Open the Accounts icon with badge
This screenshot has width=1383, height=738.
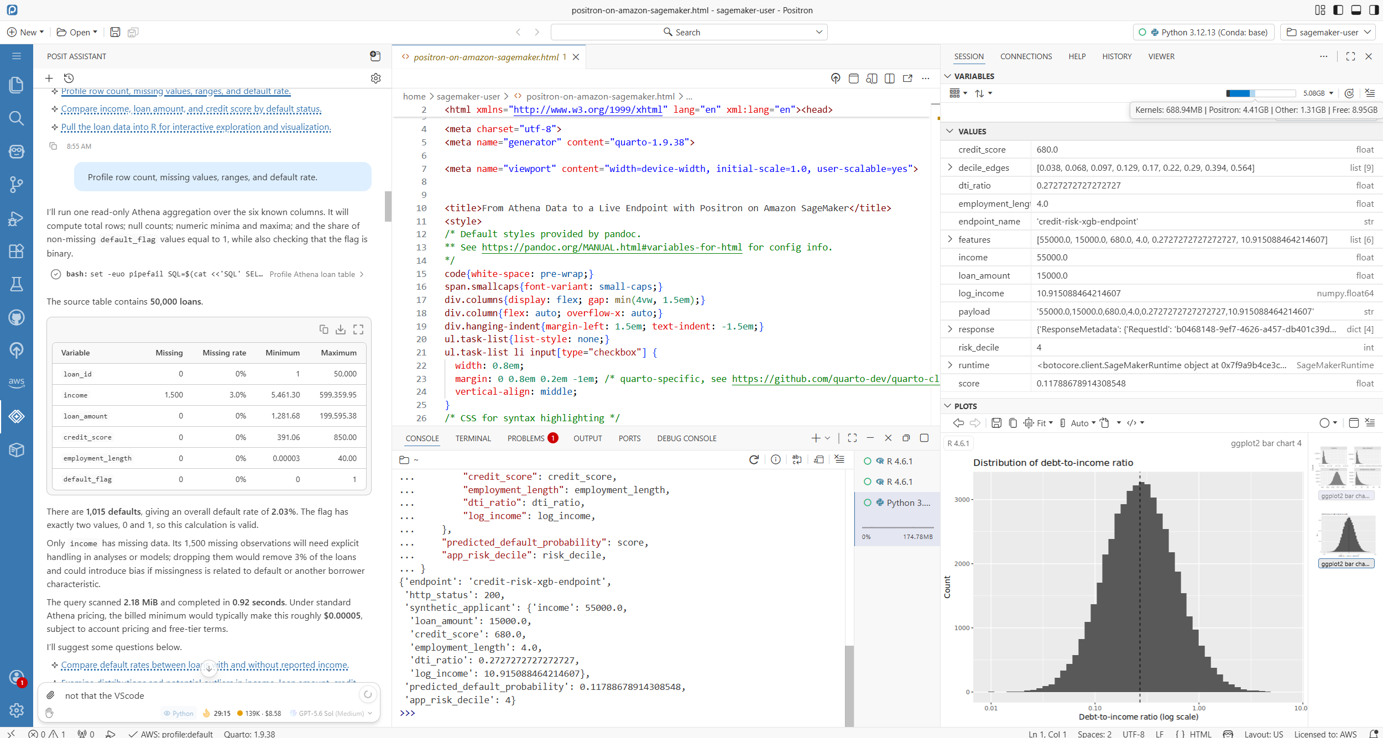17,677
